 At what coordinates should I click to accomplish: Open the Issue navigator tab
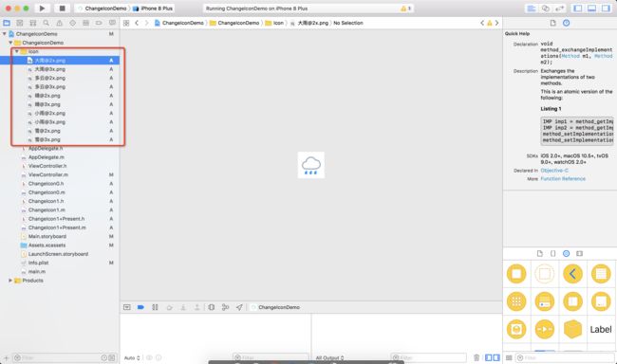[x=60, y=23]
